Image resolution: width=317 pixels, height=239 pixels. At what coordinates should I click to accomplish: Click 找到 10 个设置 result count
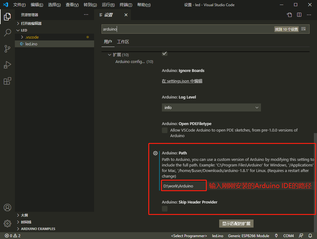point(286,29)
